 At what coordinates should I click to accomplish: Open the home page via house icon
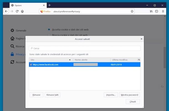(x=22, y=11)
